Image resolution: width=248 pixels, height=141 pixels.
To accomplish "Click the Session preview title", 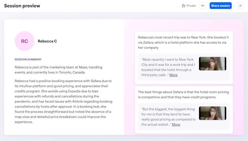I will coord(22,6).
